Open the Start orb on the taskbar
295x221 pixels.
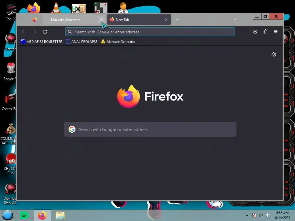(x=7, y=215)
